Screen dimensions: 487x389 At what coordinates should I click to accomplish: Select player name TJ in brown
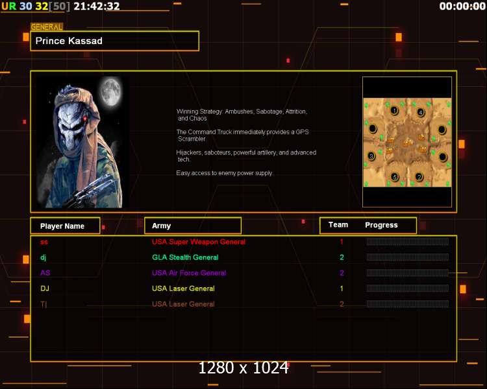[x=44, y=304]
